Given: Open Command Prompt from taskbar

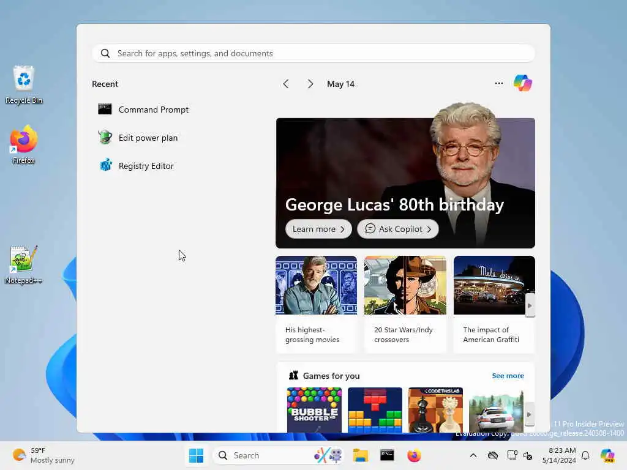Looking at the screenshot, I should (x=387, y=455).
